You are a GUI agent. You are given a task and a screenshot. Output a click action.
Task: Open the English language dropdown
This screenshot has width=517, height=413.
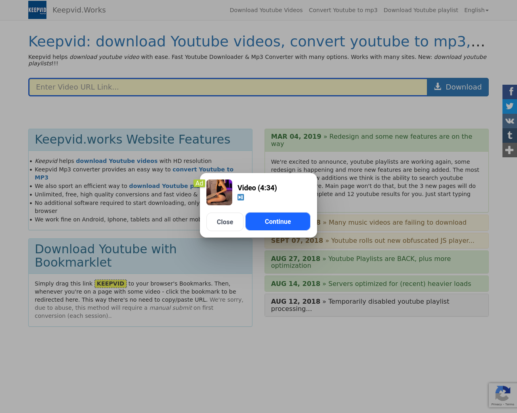pyautogui.click(x=476, y=10)
